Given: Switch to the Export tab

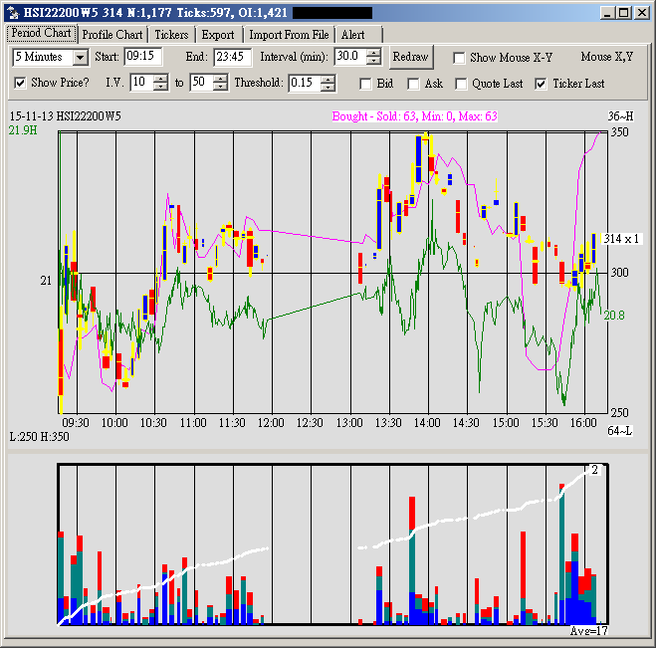Looking at the screenshot, I should coord(218,35).
